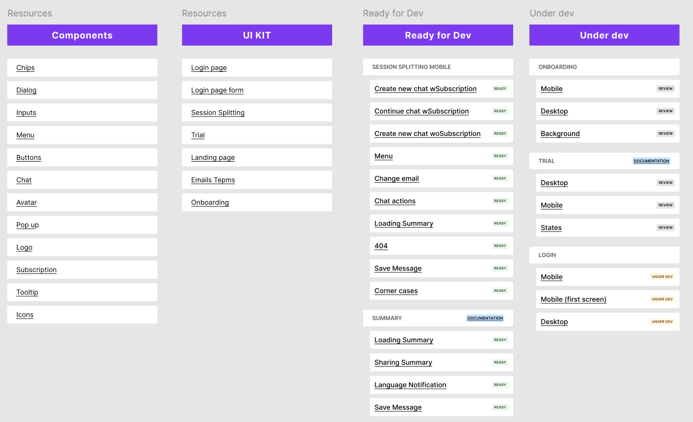Open the 404 page link
693x422 pixels.
(x=381, y=246)
